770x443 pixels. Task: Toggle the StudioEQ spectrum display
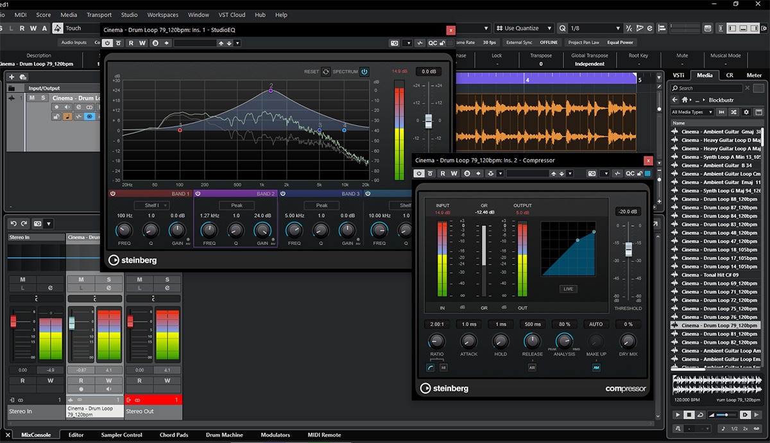(364, 72)
